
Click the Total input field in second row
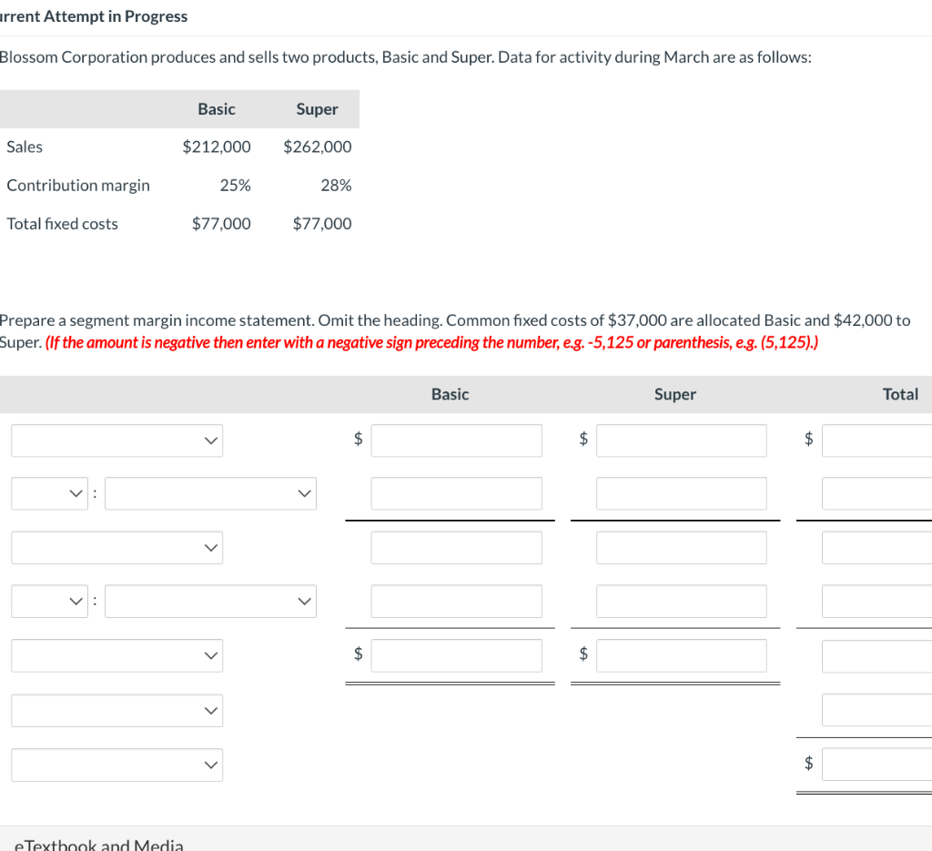click(877, 493)
